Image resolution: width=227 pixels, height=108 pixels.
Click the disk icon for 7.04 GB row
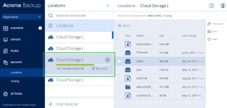pos(128,70)
